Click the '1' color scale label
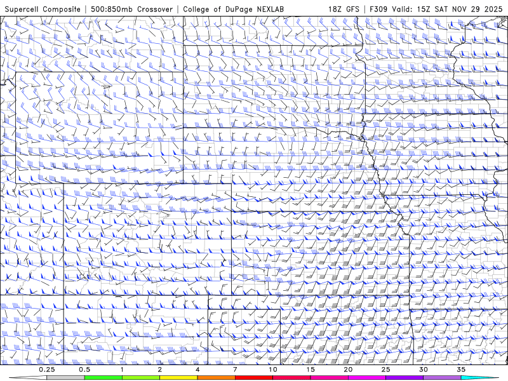 tap(122, 370)
